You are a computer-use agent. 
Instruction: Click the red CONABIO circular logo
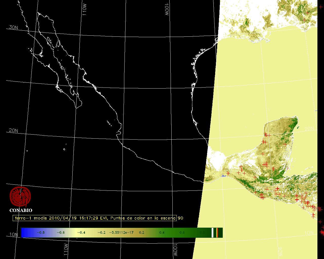(x=20, y=197)
